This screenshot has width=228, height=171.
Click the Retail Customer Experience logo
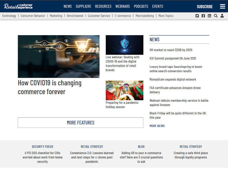(x=18, y=6)
